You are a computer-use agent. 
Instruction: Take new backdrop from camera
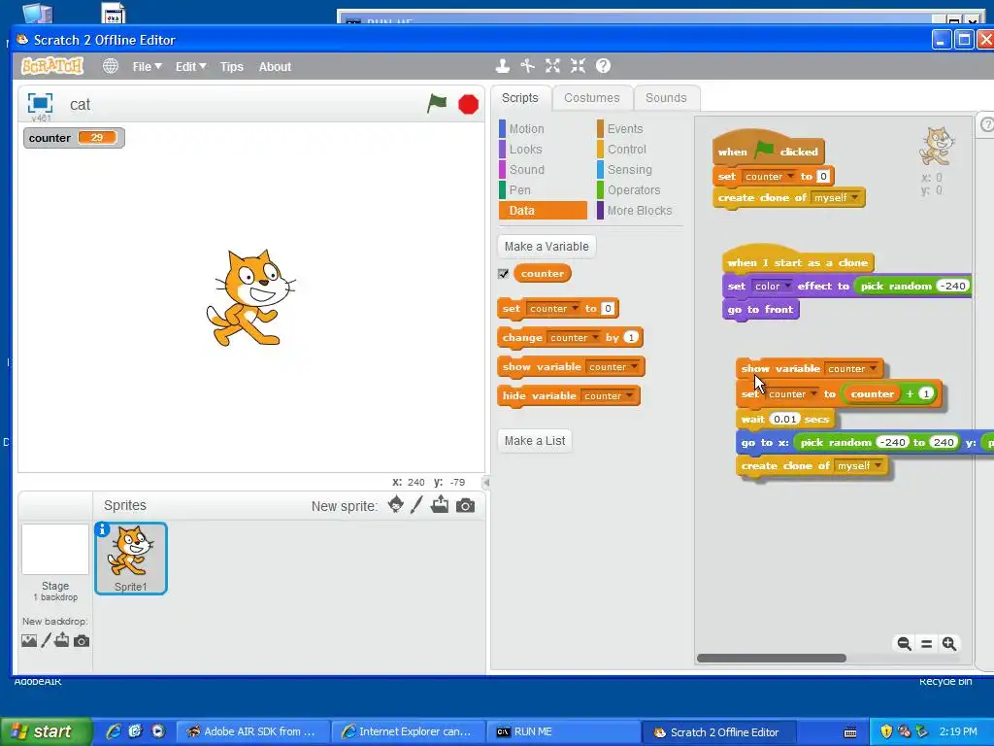[82, 641]
